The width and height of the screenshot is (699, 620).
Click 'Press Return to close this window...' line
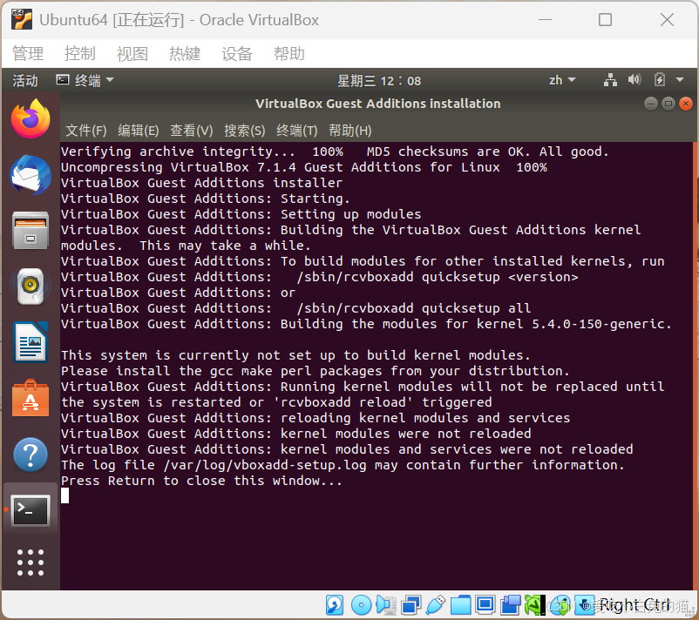tap(201, 481)
